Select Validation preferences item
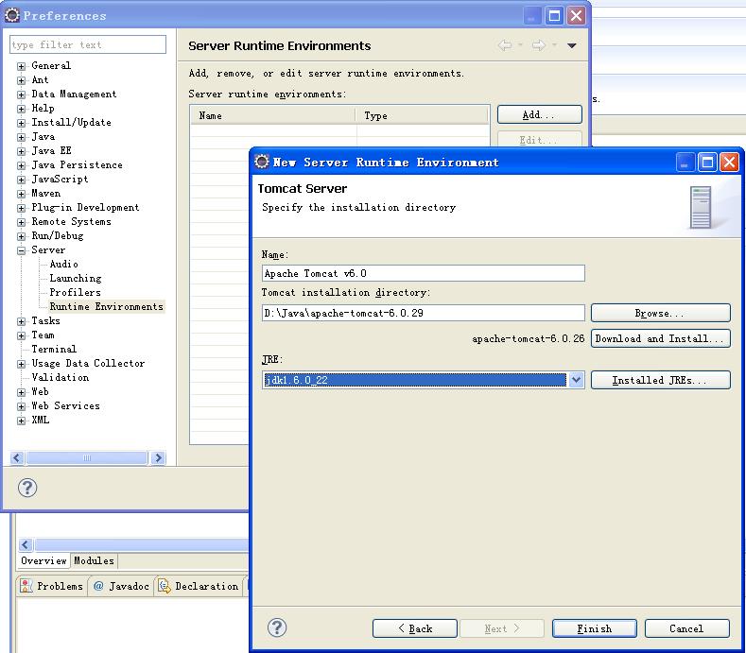Image resolution: width=746 pixels, height=653 pixels. click(60, 378)
